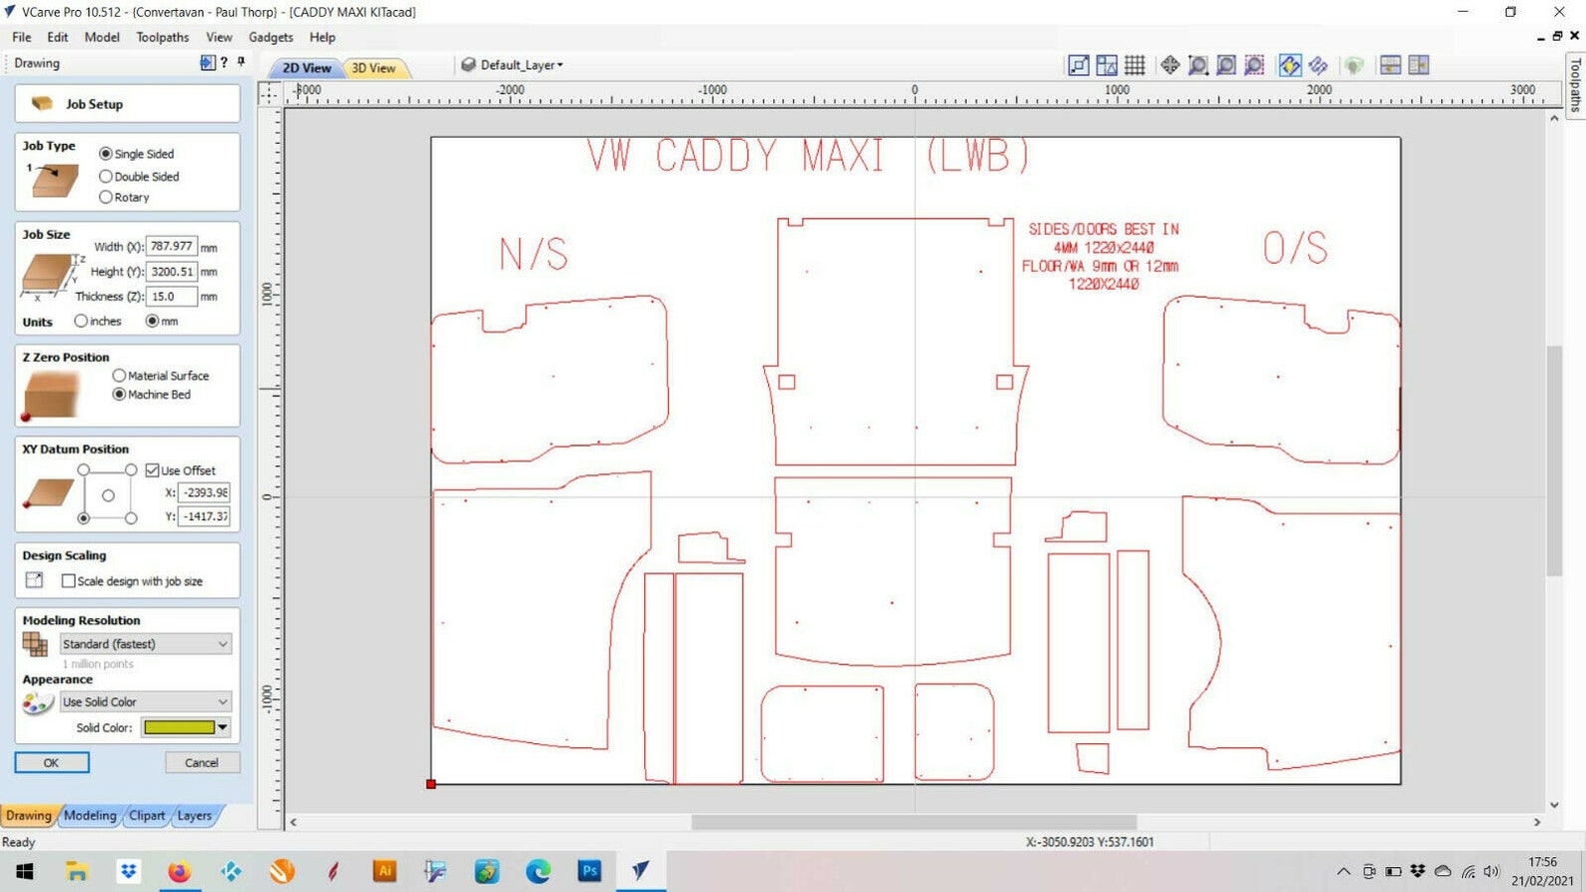Expand the Default_Layer dropdown
Viewport: 1586px width, 892px height.
[x=512, y=65]
